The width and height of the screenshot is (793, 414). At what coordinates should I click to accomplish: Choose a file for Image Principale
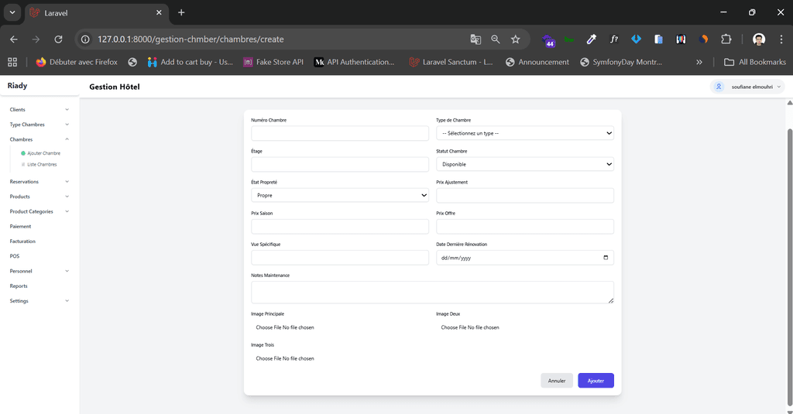click(269, 327)
